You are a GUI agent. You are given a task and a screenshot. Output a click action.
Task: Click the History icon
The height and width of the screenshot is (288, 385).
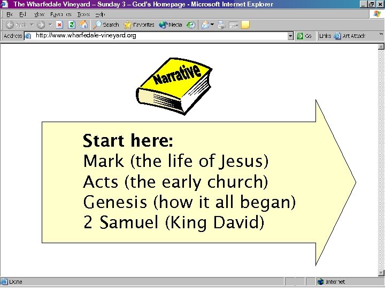[191, 25]
